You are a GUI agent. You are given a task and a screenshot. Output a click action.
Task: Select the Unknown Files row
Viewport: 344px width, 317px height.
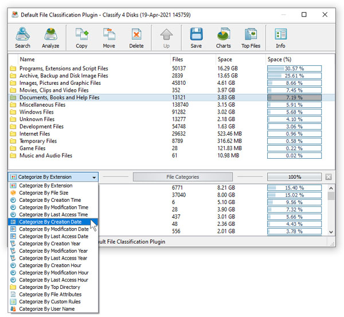point(171,119)
